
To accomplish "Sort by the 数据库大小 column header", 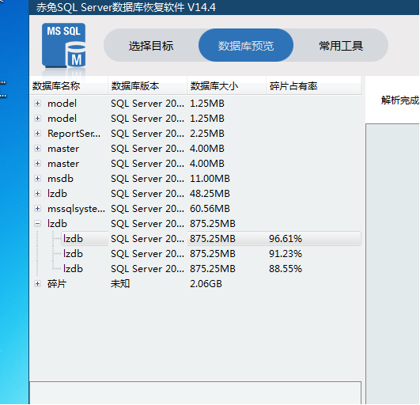I will click(x=226, y=86).
